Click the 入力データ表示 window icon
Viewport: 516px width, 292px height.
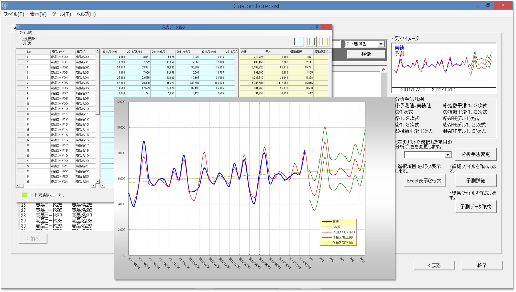(x=18, y=27)
